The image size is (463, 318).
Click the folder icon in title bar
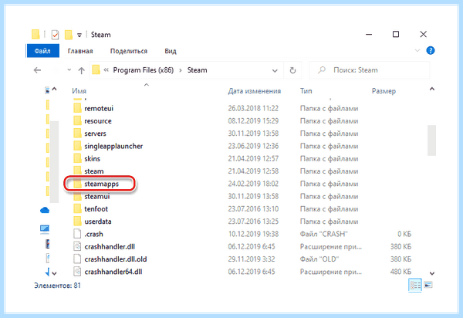(35, 35)
